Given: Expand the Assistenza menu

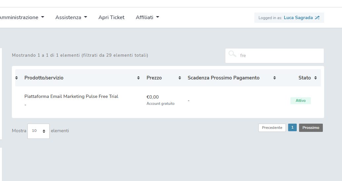Looking at the screenshot, I should [x=71, y=17].
